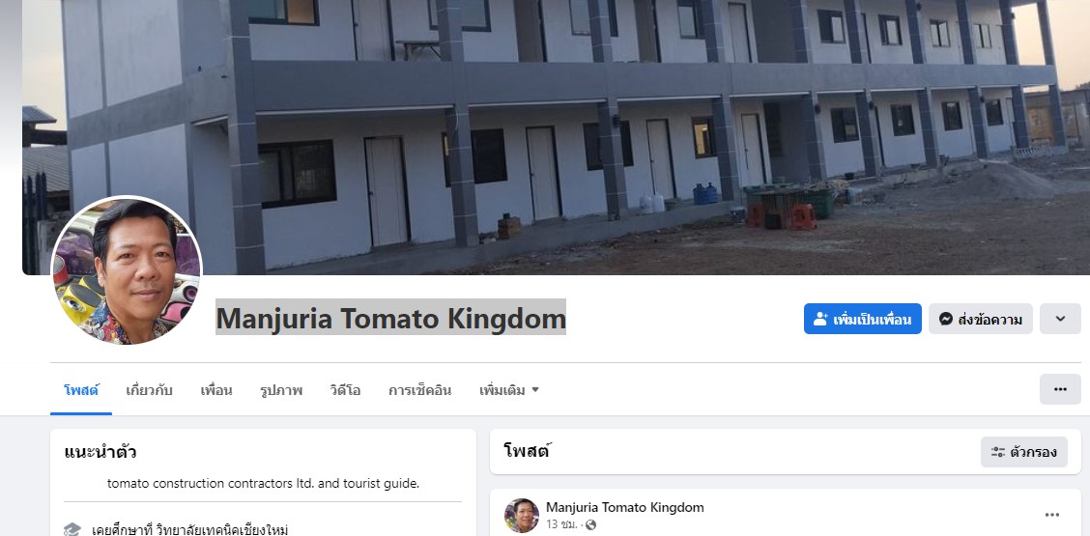1090x536 pixels.
Task: Open the three-dot options on the post
Action: (1052, 515)
